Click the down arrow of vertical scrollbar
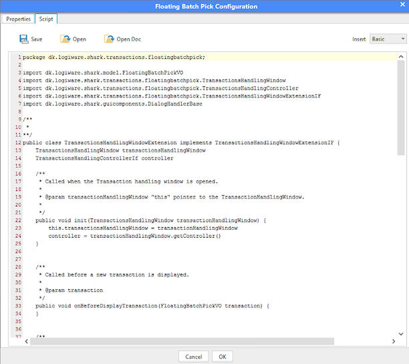The image size is (409, 364). [401, 334]
